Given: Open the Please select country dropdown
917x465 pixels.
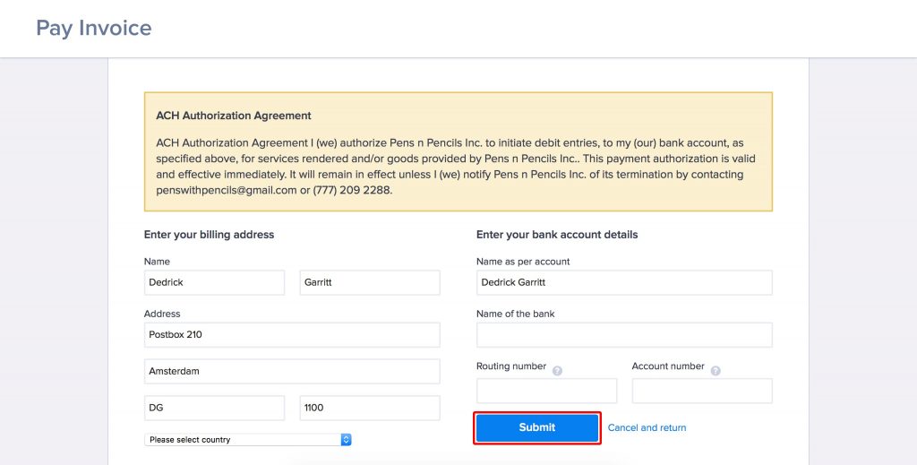Looking at the screenshot, I should click(x=247, y=440).
